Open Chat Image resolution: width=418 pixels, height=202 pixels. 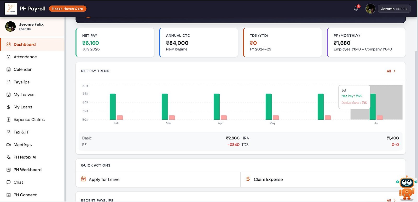(32, 182)
